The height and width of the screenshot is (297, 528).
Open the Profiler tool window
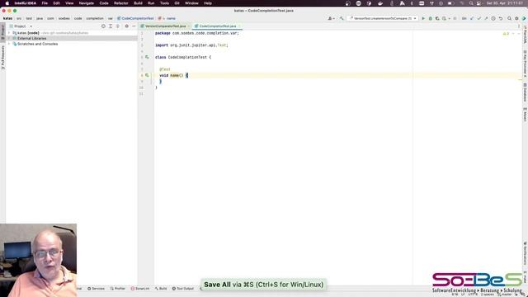[x=117, y=289]
